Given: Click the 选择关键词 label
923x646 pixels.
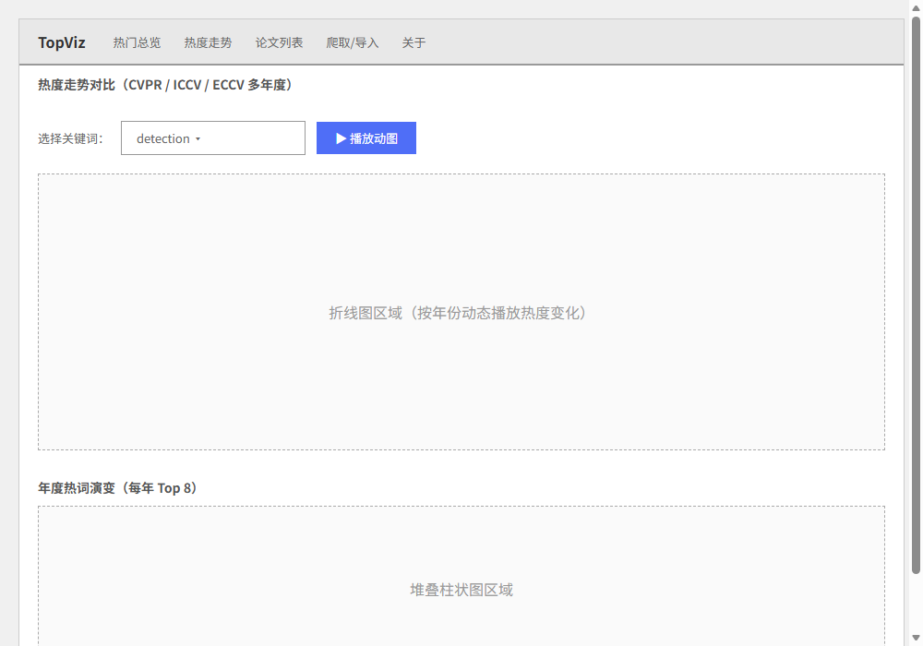Looking at the screenshot, I should coord(71,138).
